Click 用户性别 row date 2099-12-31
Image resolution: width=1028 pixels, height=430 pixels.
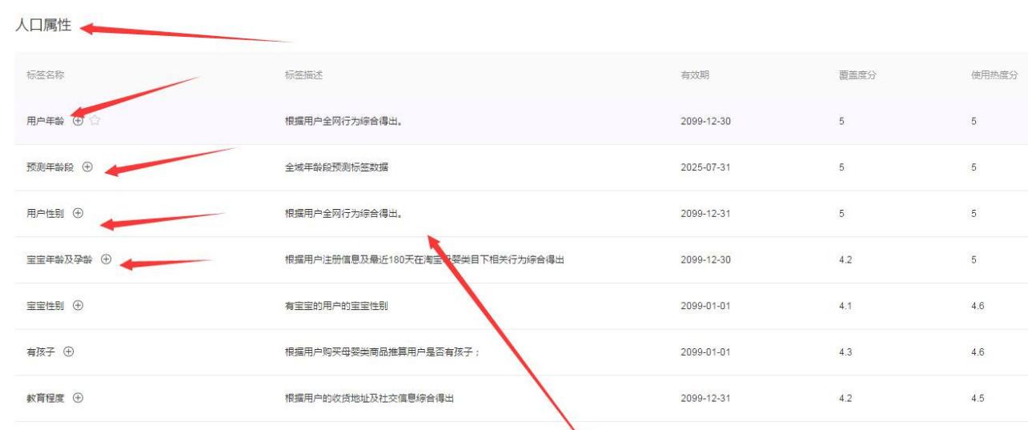pos(705,214)
